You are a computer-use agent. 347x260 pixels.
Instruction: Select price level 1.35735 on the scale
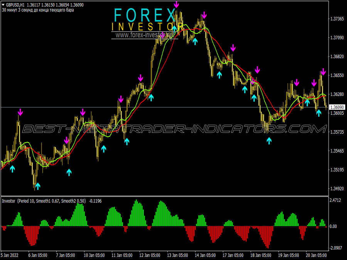(337, 132)
